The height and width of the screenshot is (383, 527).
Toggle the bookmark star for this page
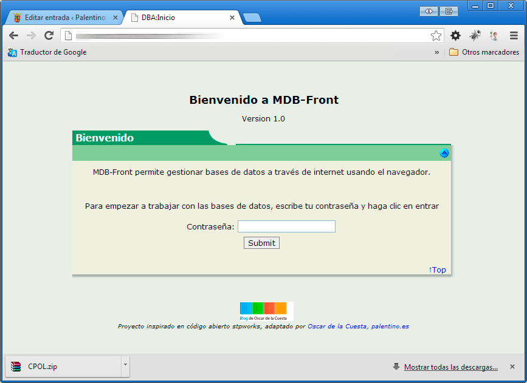pyautogui.click(x=436, y=36)
